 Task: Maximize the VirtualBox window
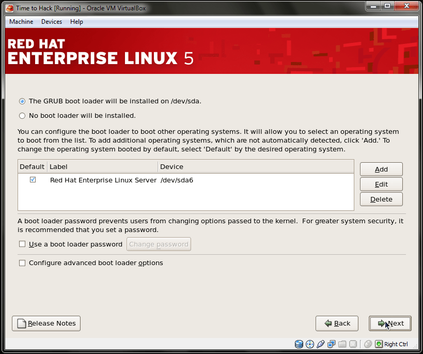tap(387, 6)
